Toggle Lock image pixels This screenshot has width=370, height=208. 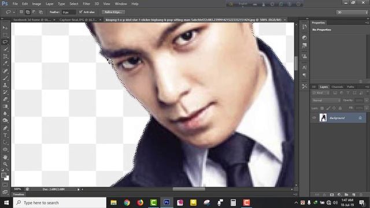(x=328, y=108)
